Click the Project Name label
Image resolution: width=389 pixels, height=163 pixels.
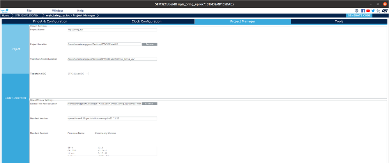click(x=37, y=29)
